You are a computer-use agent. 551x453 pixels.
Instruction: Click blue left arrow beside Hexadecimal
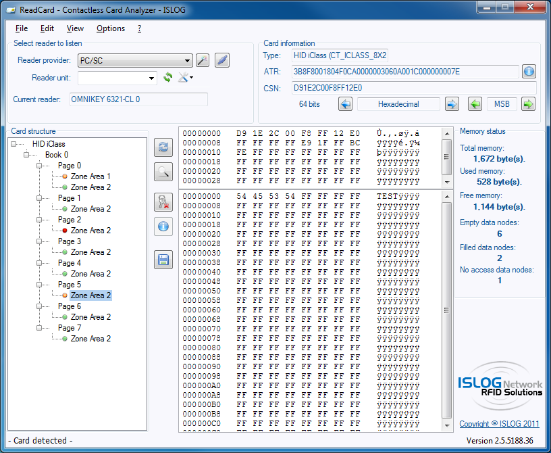[346, 104]
